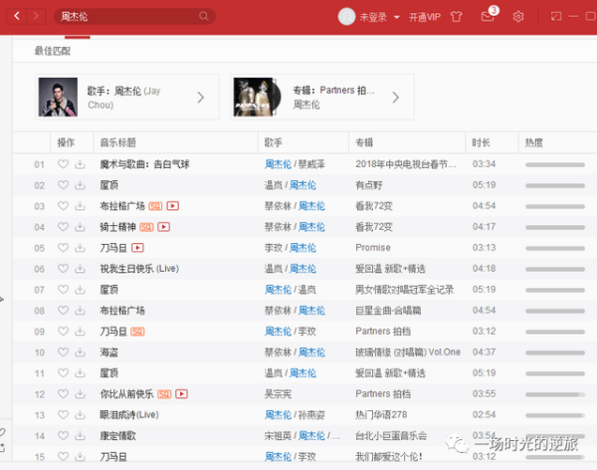The image size is (597, 470).
Task: Open the settings gear icon
Action: point(518,16)
